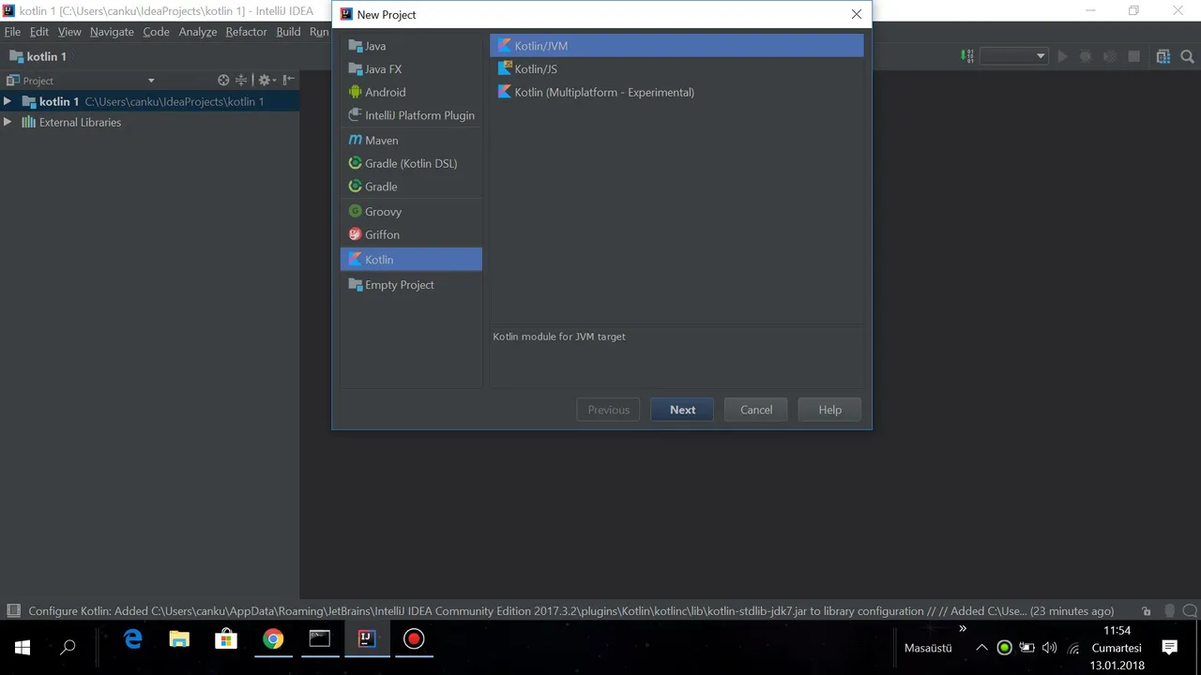Click the disabled Previous button
Viewport: 1201px width, 675px height.
click(608, 410)
